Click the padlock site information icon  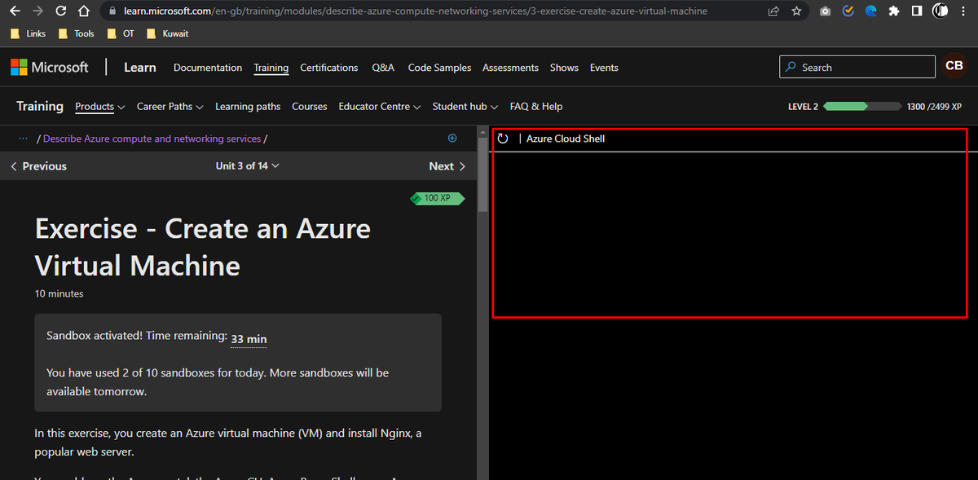[112, 11]
